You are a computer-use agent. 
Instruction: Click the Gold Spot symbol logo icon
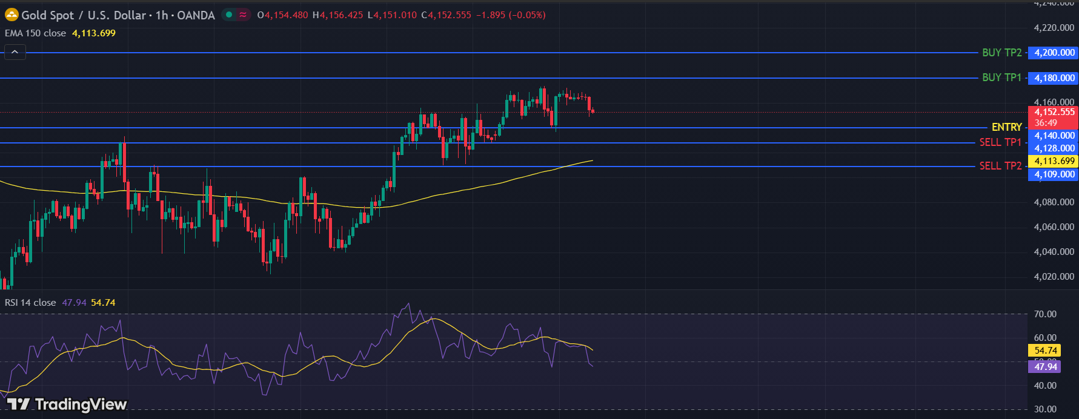(x=12, y=15)
